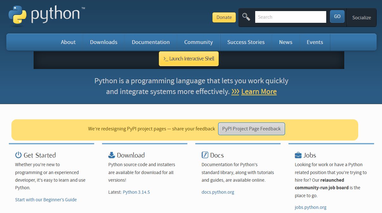The height and width of the screenshot is (213, 382).
Task: Open the Community menu
Action: click(x=198, y=42)
